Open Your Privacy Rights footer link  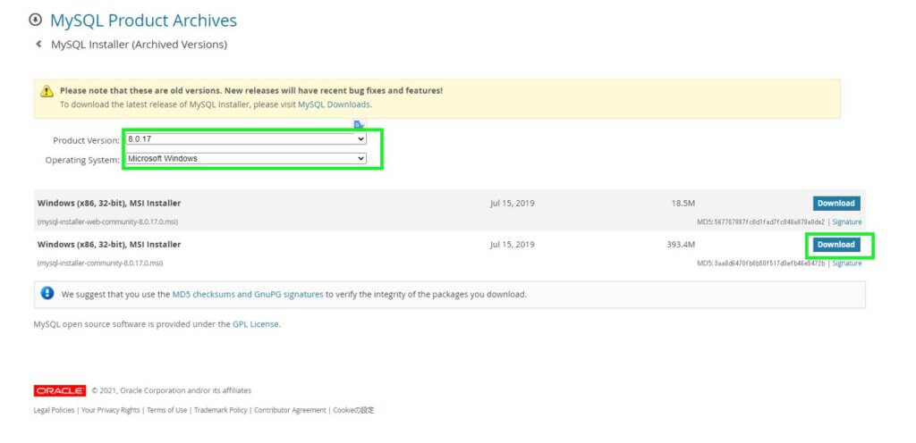pyautogui.click(x=110, y=410)
